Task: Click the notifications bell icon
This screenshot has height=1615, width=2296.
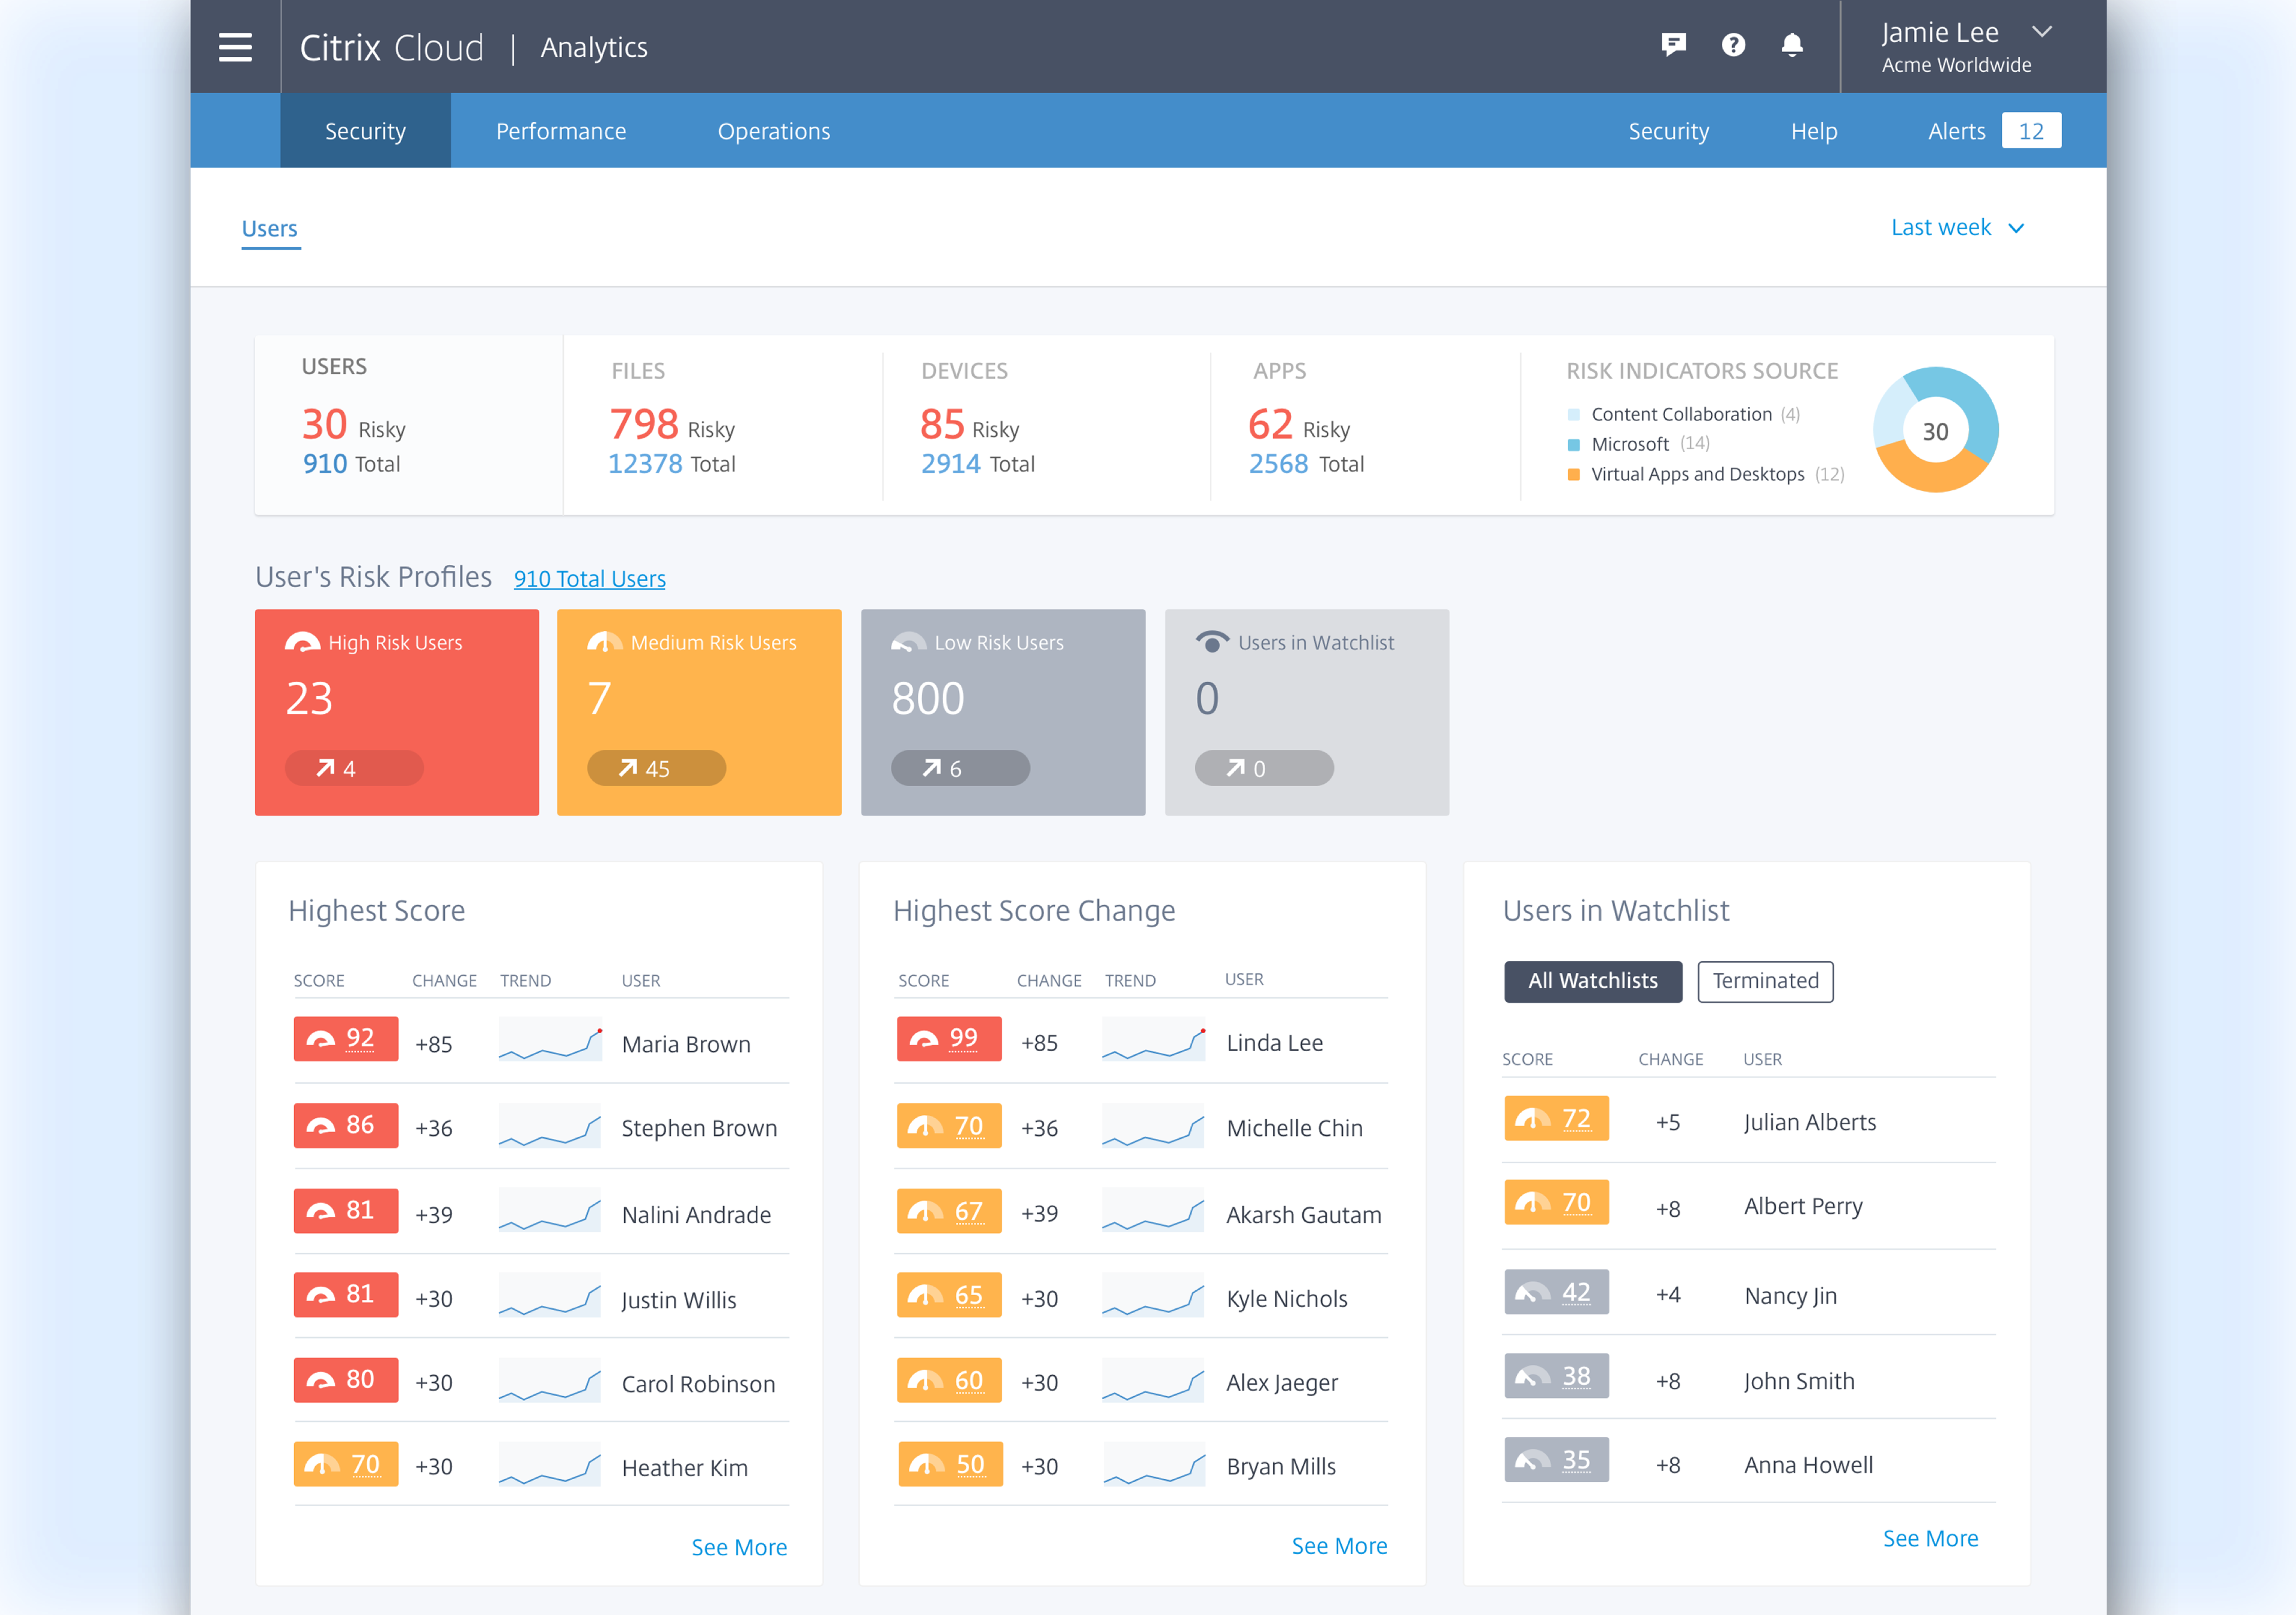Action: [1792, 45]
